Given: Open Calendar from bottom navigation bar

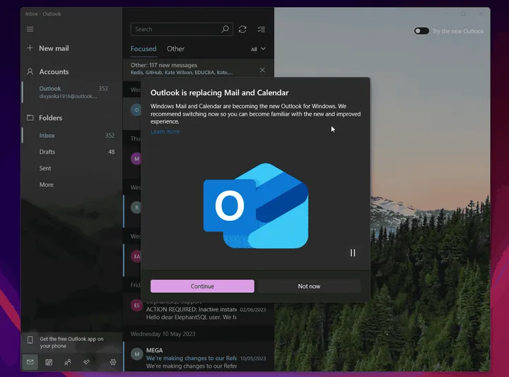Looking at the screenshot, I should tap(49, 362).
